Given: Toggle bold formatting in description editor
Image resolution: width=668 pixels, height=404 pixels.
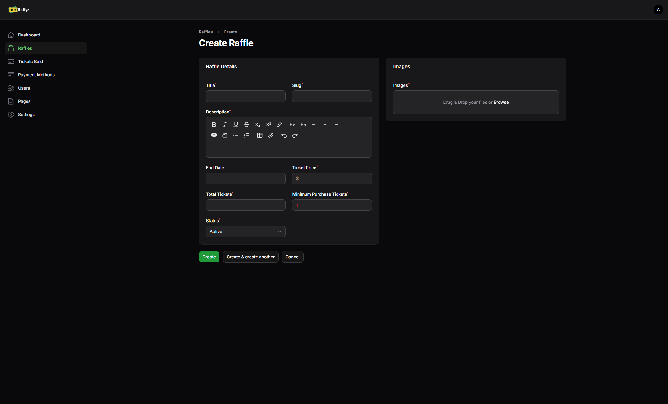Looking at the screenshot, I should click(214, 125).
